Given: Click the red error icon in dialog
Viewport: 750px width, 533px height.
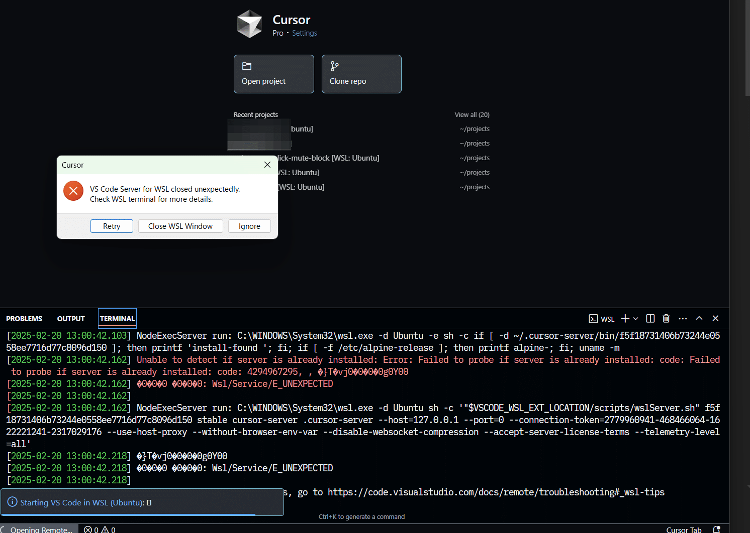Looking at the screenshot, I should click(x=73, y=191).
